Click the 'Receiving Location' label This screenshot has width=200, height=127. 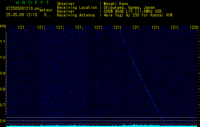[77, 8]
